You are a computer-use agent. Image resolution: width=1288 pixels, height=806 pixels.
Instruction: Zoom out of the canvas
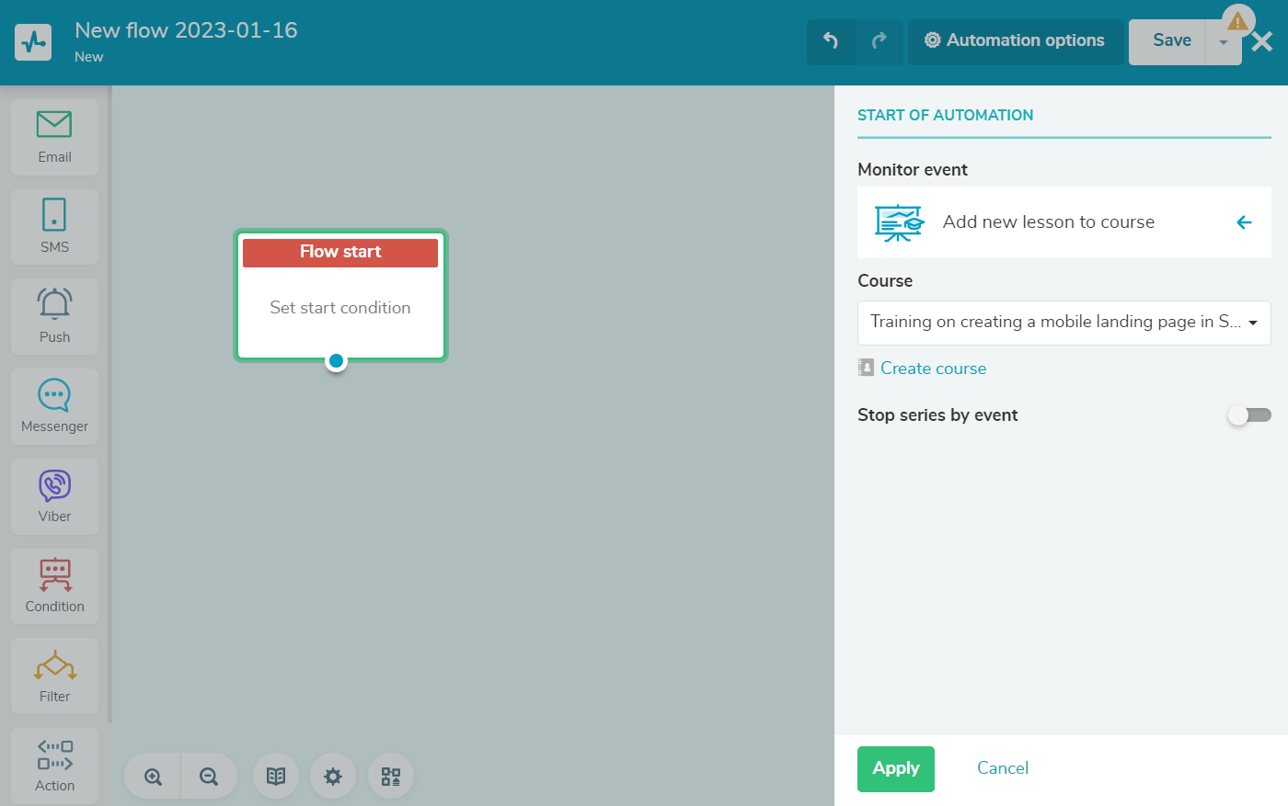pos(209,777)
